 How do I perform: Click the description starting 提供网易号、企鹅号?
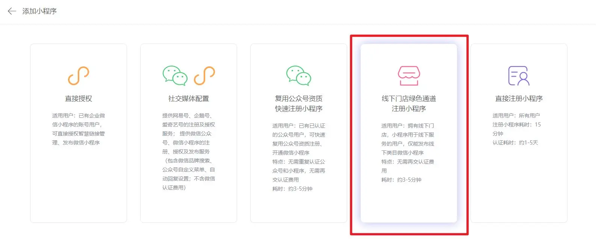(x=189, y=152)
